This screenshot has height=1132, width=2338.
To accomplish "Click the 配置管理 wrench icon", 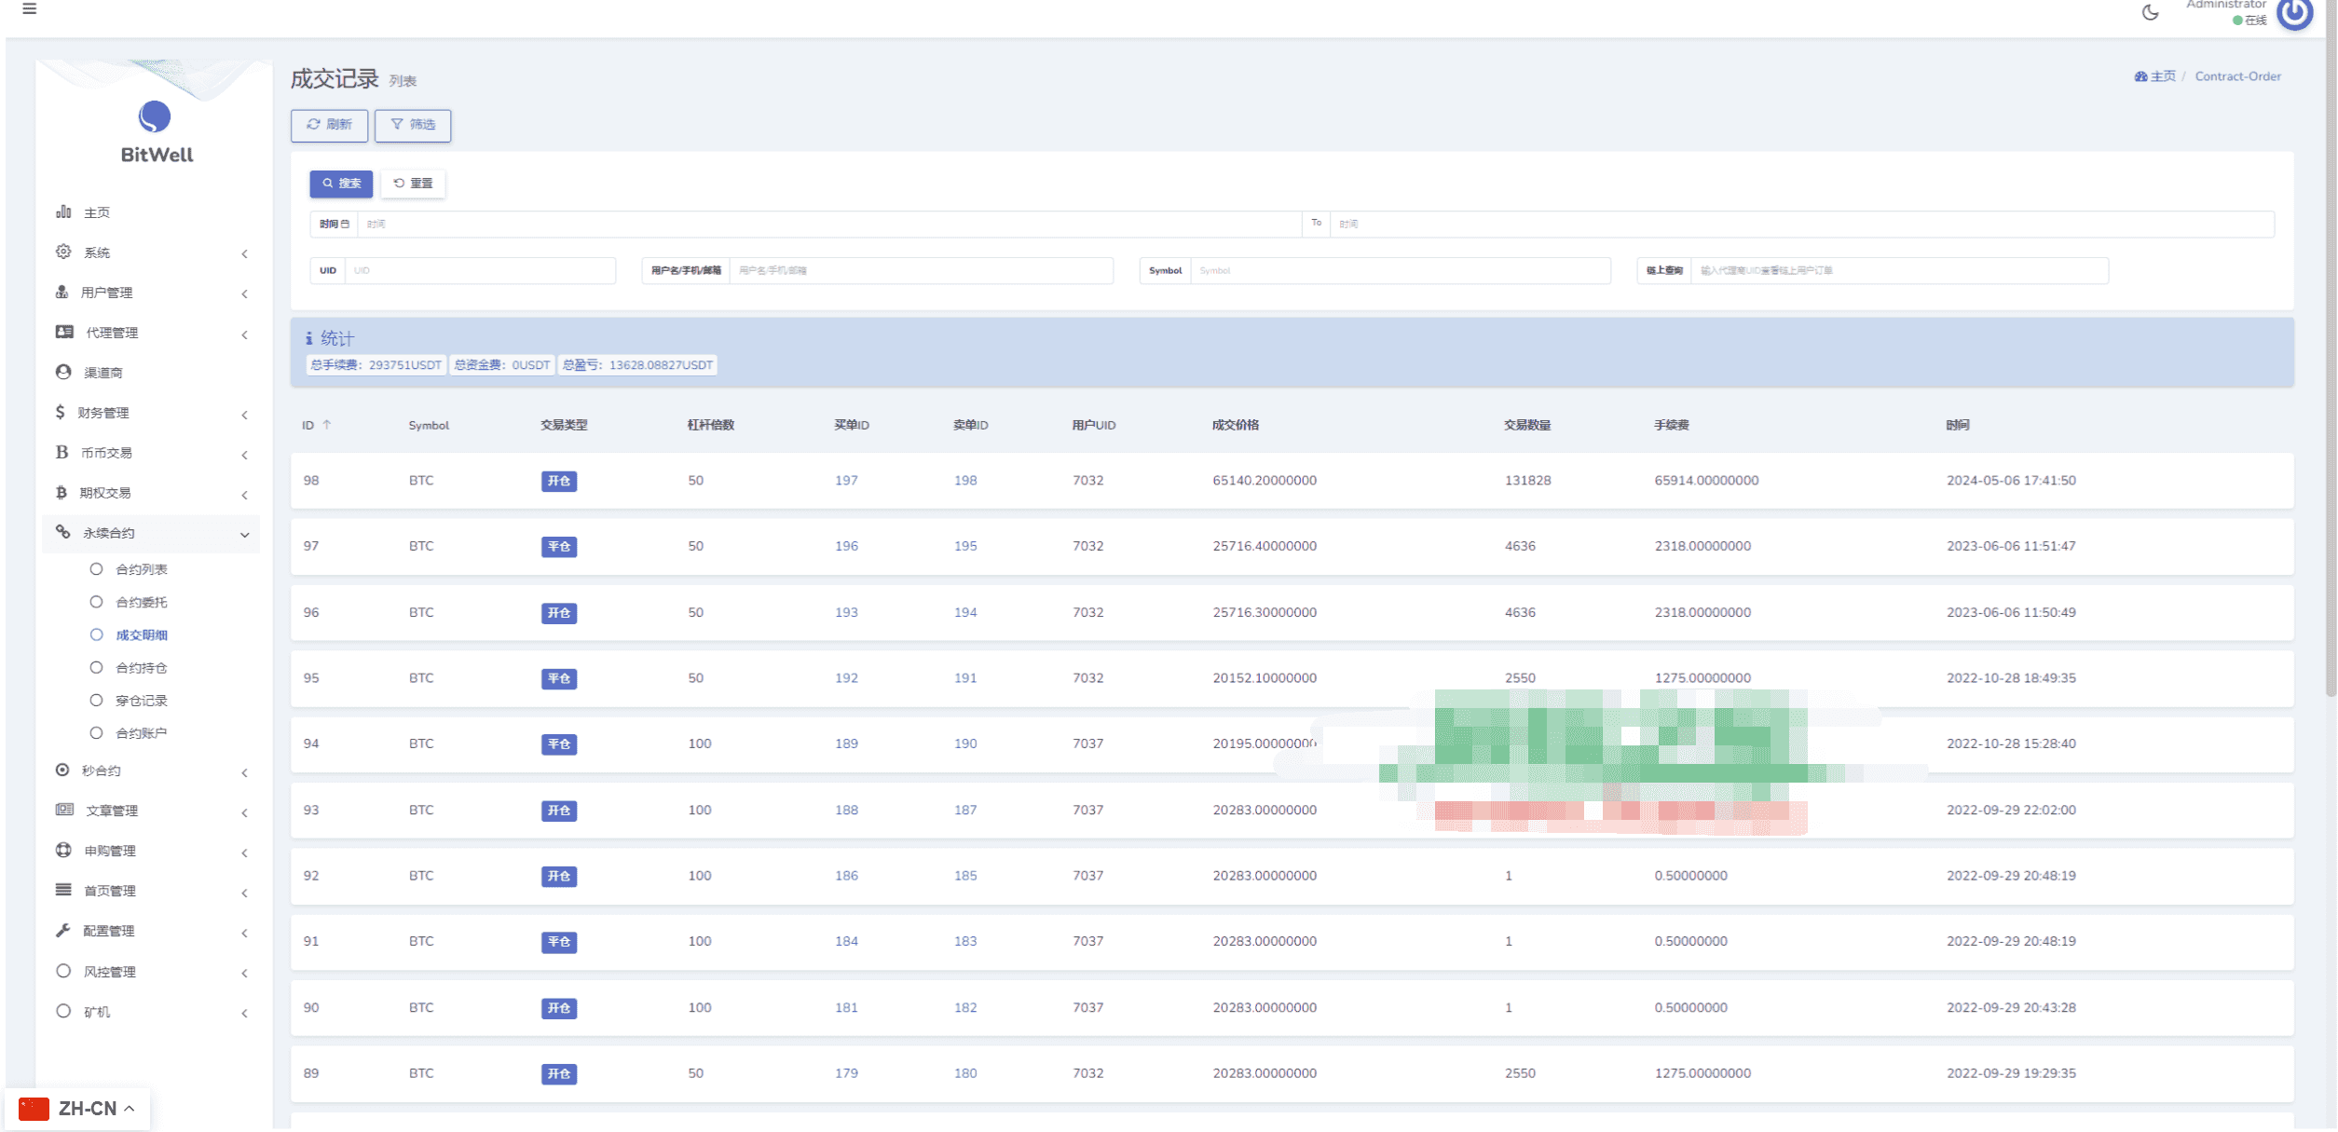I will pyautogui.click(x=63, y=930).
